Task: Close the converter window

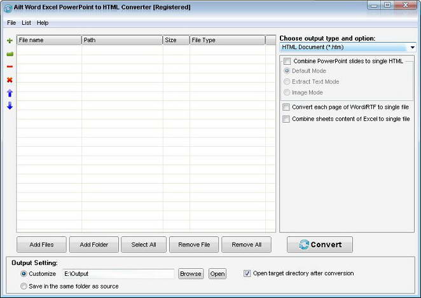Action: click(x=406, y=5)
